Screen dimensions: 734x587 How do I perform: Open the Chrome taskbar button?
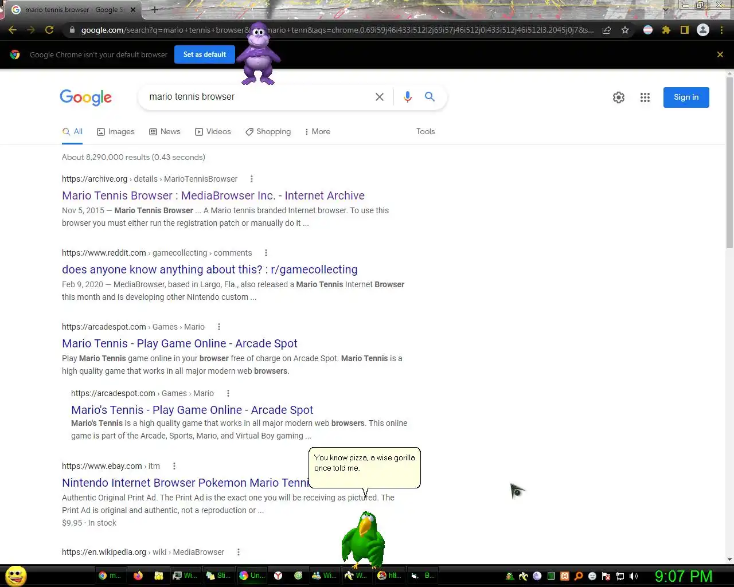point(110,576)
